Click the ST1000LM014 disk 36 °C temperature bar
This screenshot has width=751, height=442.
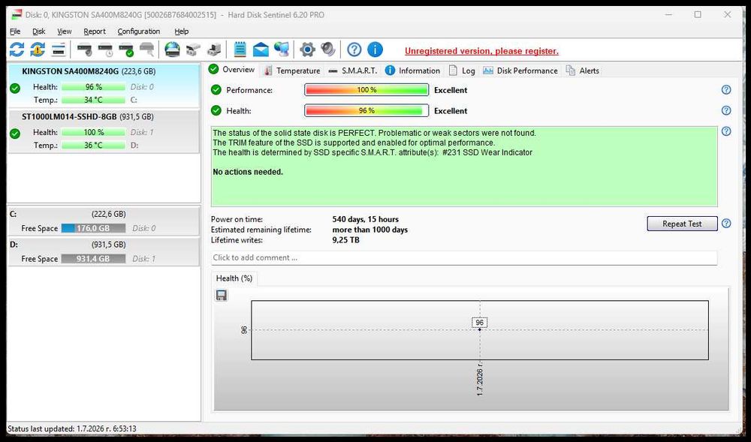93,145
